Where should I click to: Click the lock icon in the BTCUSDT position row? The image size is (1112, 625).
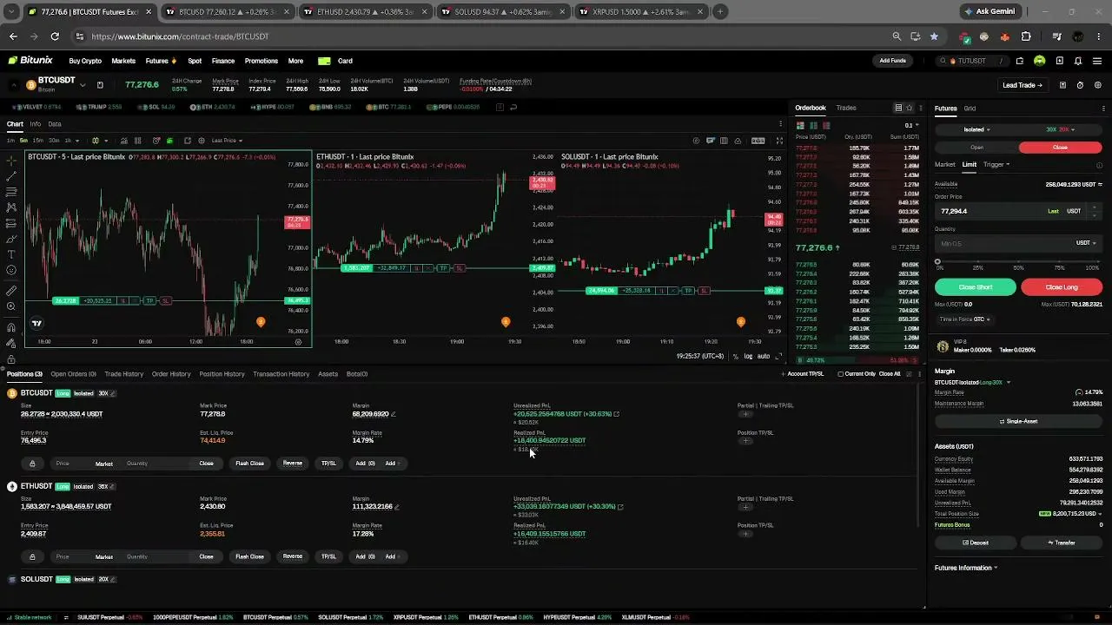coord(32,464)
